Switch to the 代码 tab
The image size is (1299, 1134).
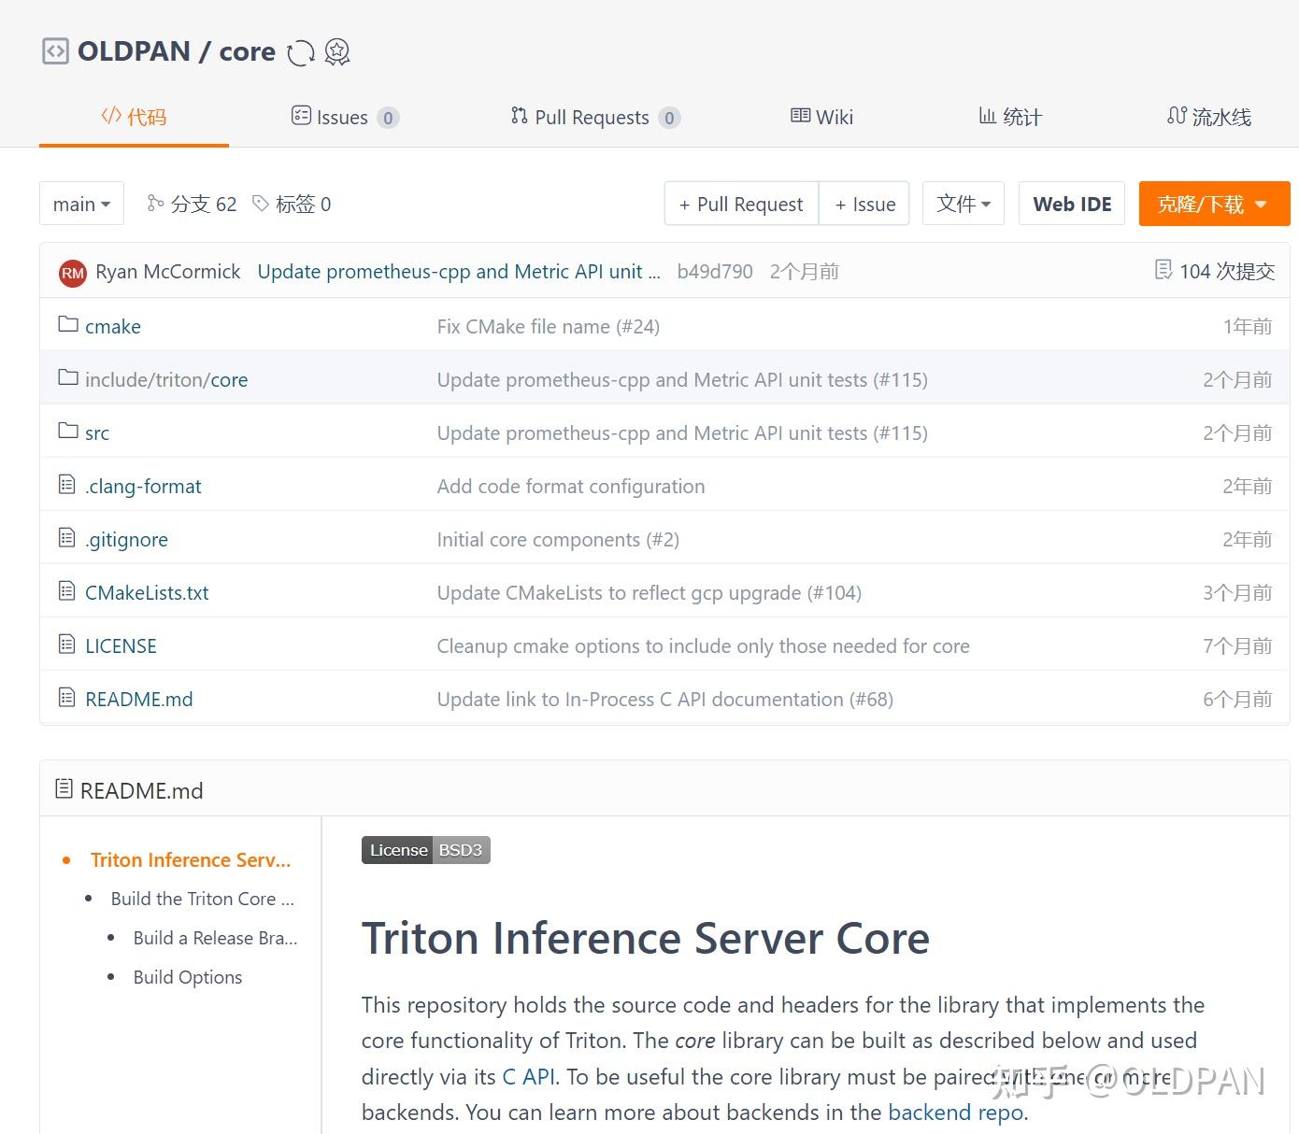[x=134, y=117]
